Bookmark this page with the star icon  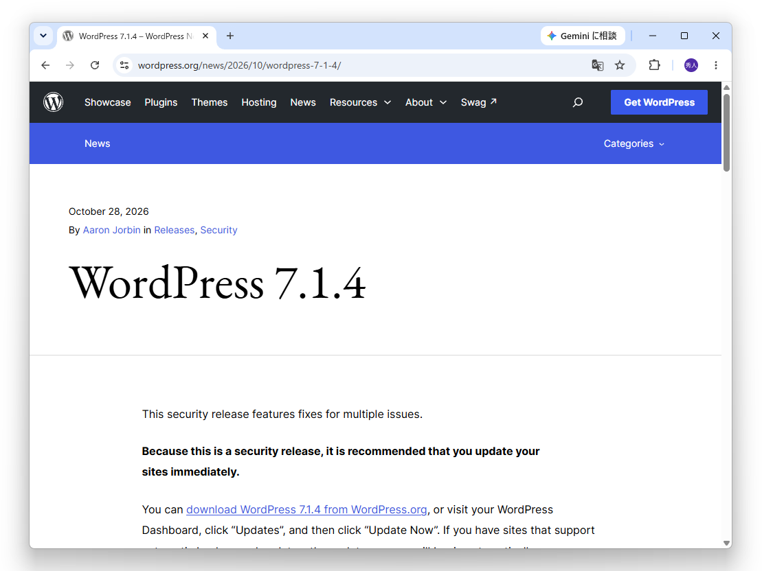pyautogui.click(x=620, y=65)
